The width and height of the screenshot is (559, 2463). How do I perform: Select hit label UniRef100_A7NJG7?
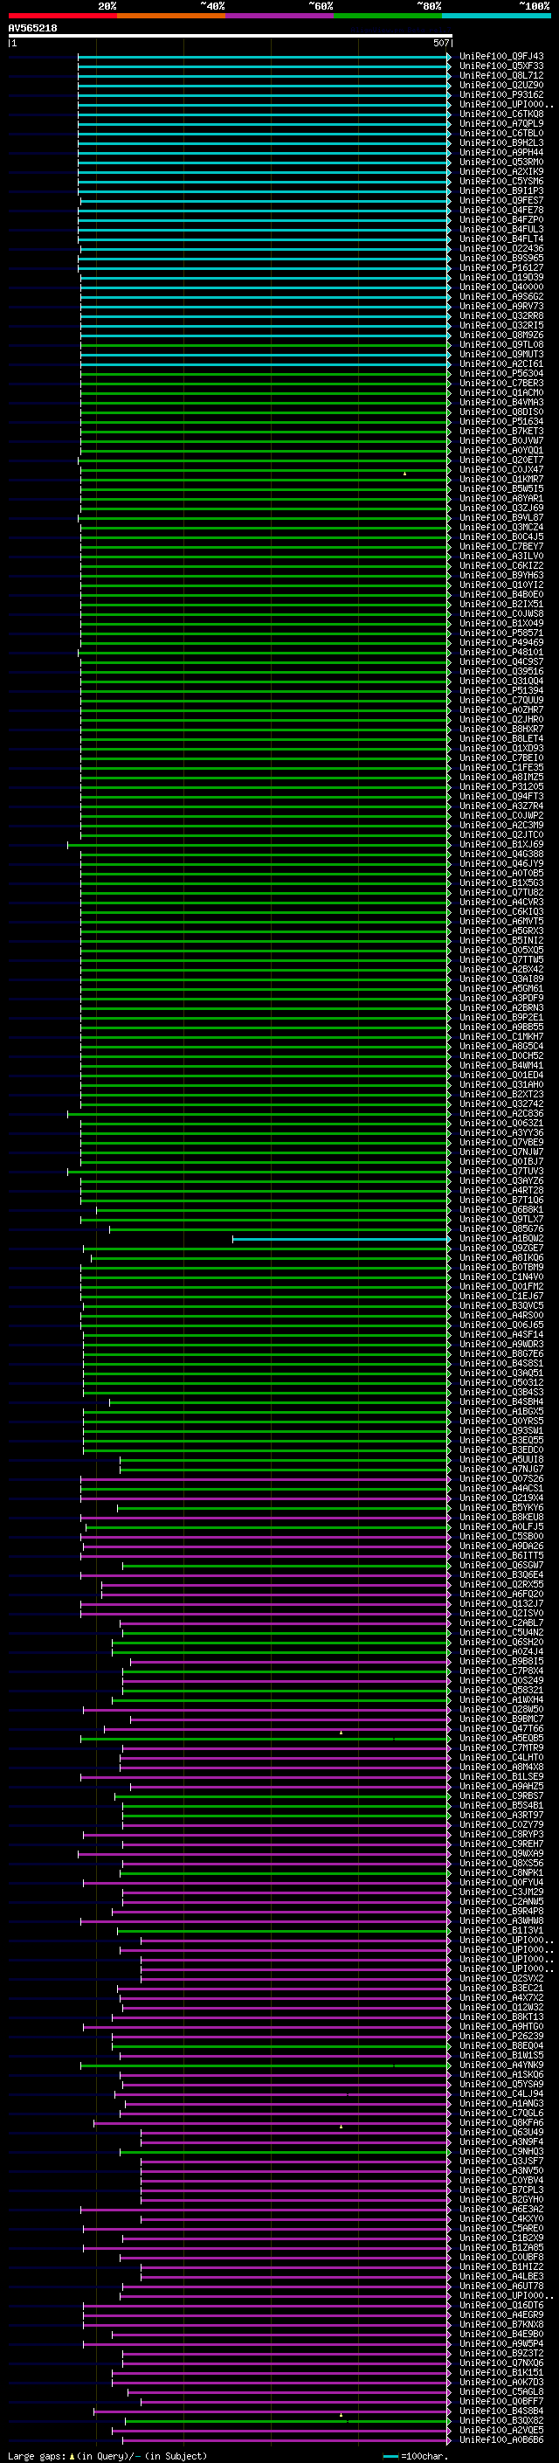click(x=501, y=1469)
